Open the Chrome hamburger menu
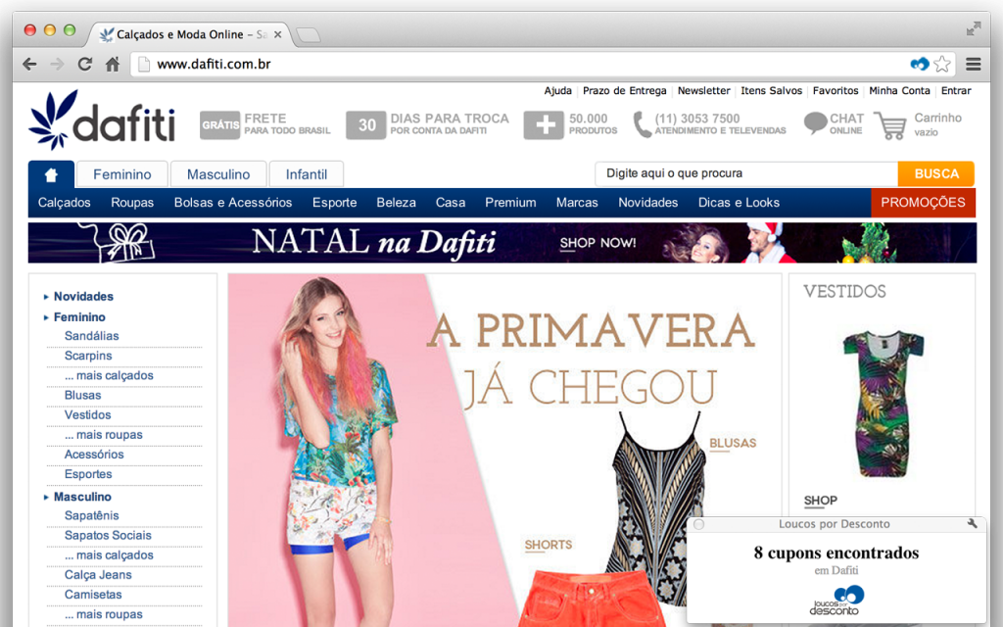The height and width of the screenshot is (627, 1003). click(x=973, y=65)
